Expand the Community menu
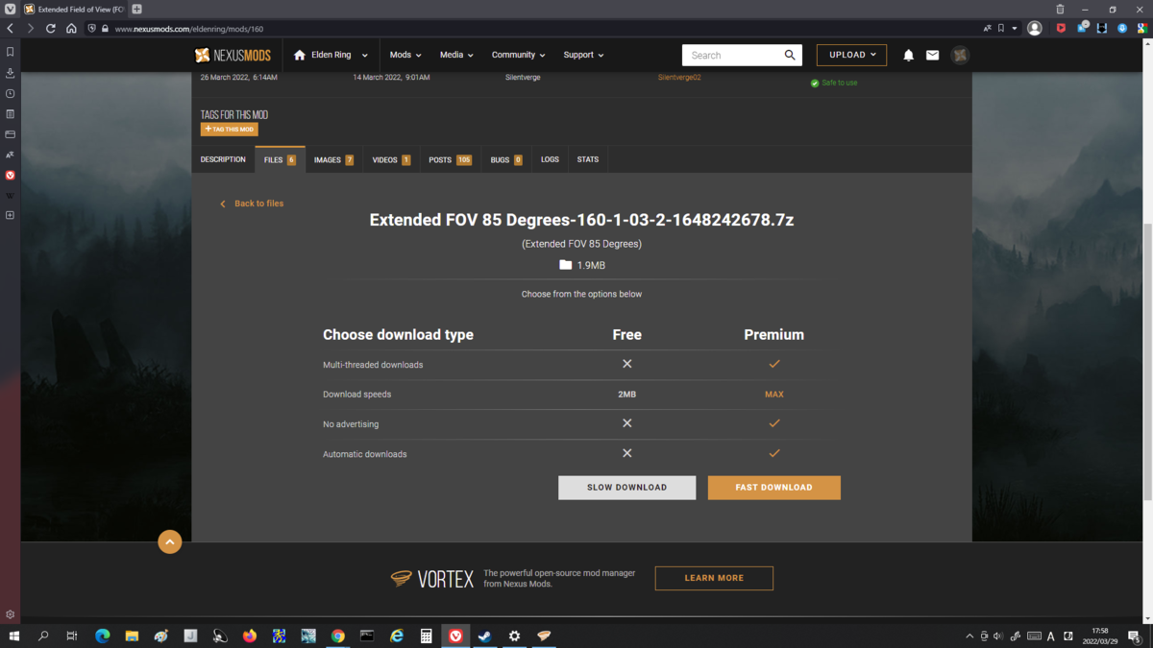The height and width of the screenshot is (648, 1153). pyautogui.click(x=519, y=56)
